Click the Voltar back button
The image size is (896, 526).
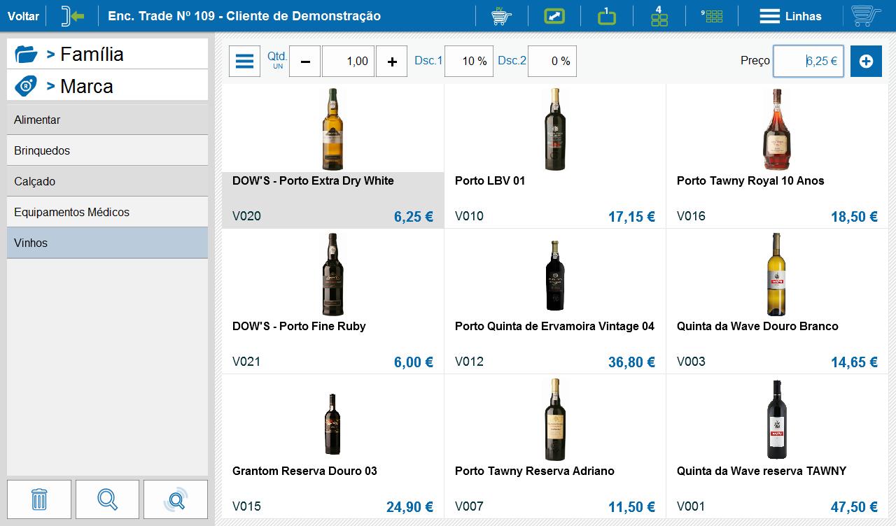point(23,16)
